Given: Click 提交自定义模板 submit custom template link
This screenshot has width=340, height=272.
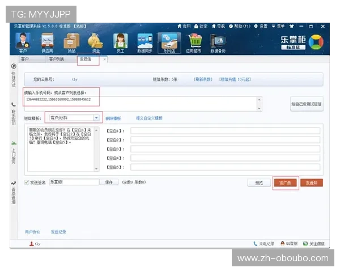Looking at the screenshot, I should tap(150, 118).
